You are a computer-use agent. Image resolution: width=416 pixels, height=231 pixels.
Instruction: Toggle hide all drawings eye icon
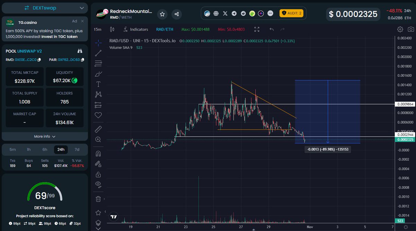tap(98, 184)
